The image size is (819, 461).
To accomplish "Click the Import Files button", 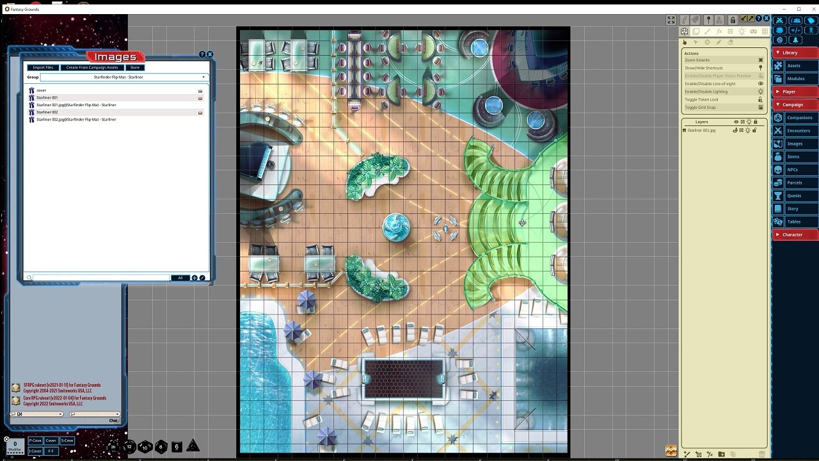I will pos(43,67).
